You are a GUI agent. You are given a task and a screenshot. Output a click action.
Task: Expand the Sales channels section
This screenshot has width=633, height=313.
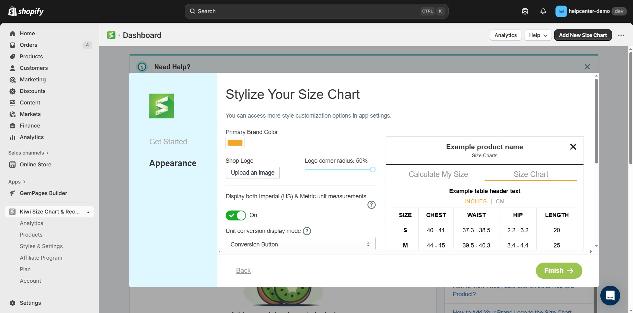coord(28,153)
